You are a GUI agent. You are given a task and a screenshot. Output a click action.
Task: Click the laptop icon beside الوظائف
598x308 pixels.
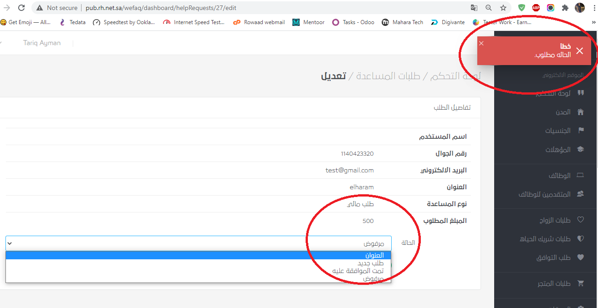tap(580, 175)
